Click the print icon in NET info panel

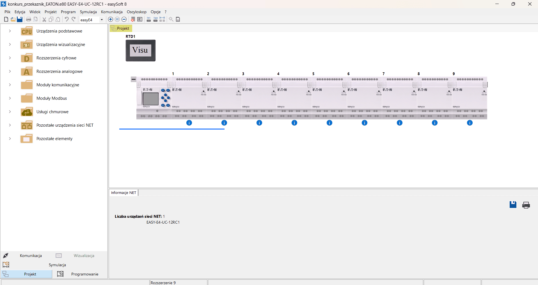click(526, 205)
